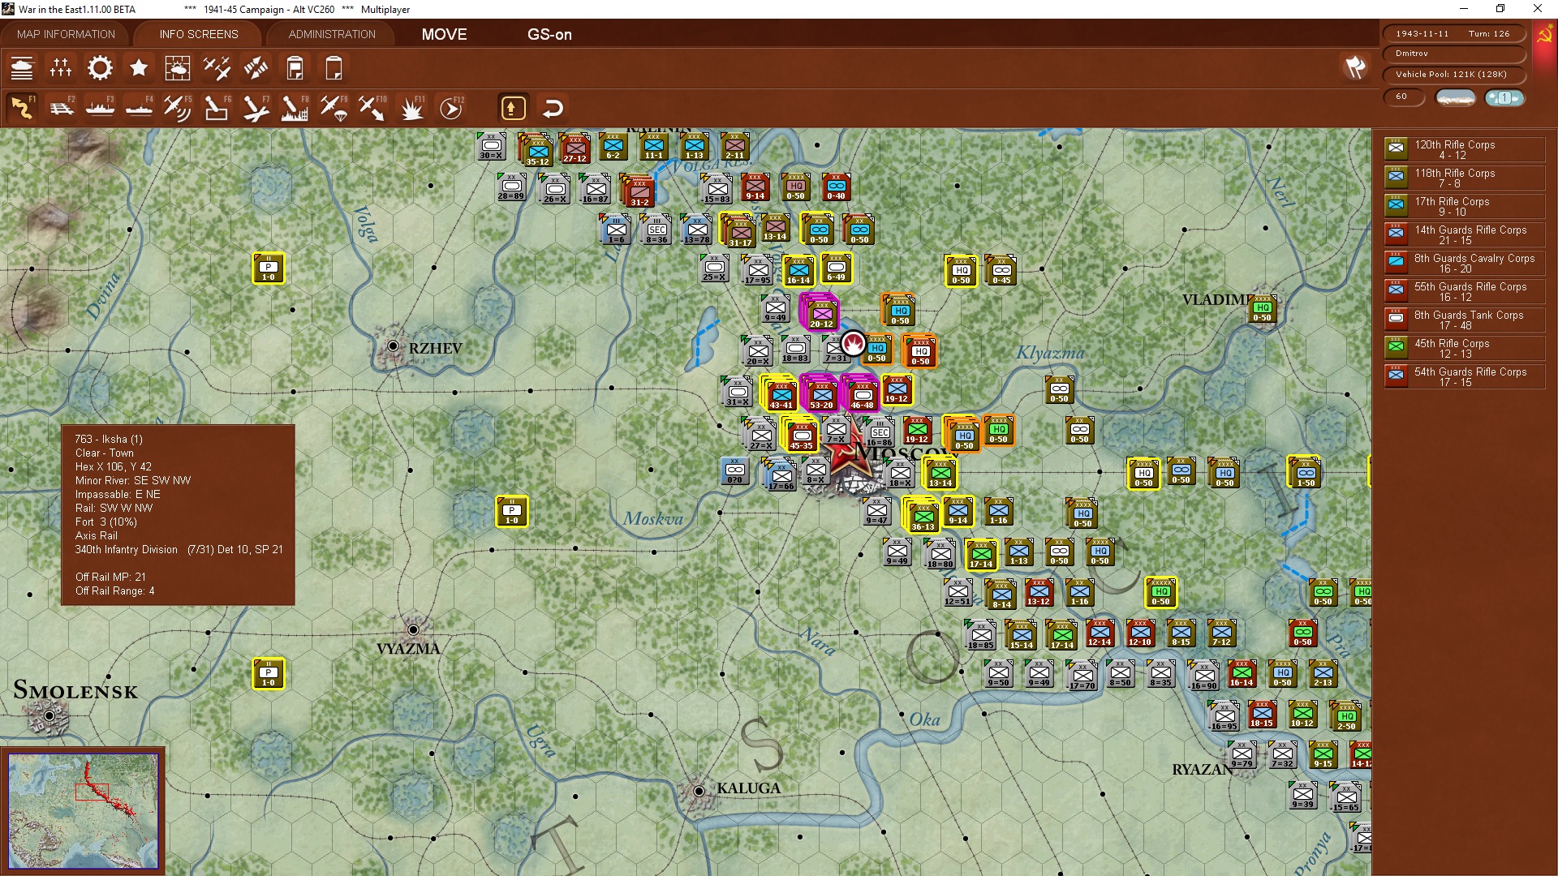Select 55th Guards Rifle Corps row

pyautogui.click(x=1465, y=291)
